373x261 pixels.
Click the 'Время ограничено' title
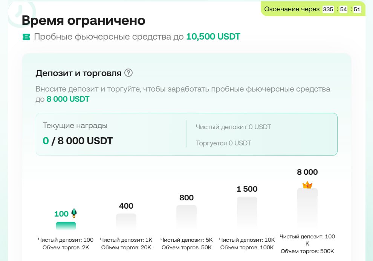(x=84, y=20)
